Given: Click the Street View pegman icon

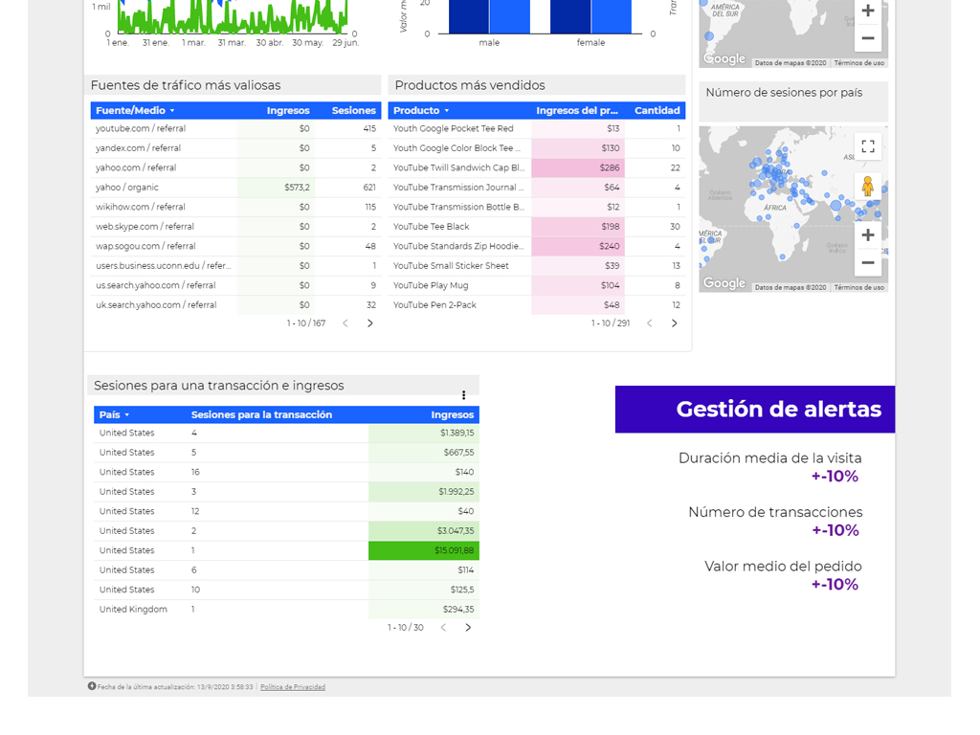Looking at the screenshot, I should [x=867, y=186].
